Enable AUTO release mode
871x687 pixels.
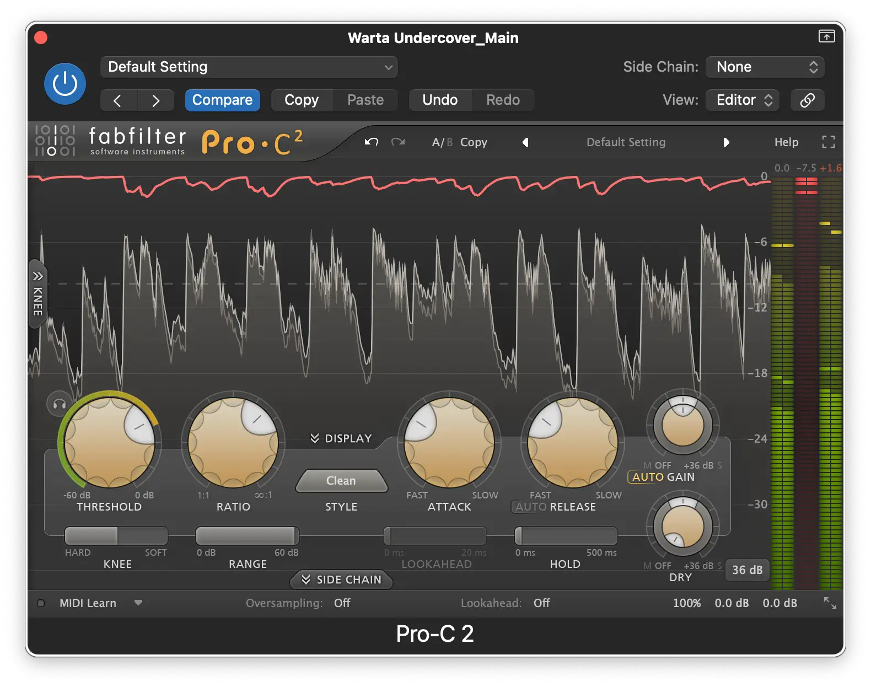click(x=531, y=507)
